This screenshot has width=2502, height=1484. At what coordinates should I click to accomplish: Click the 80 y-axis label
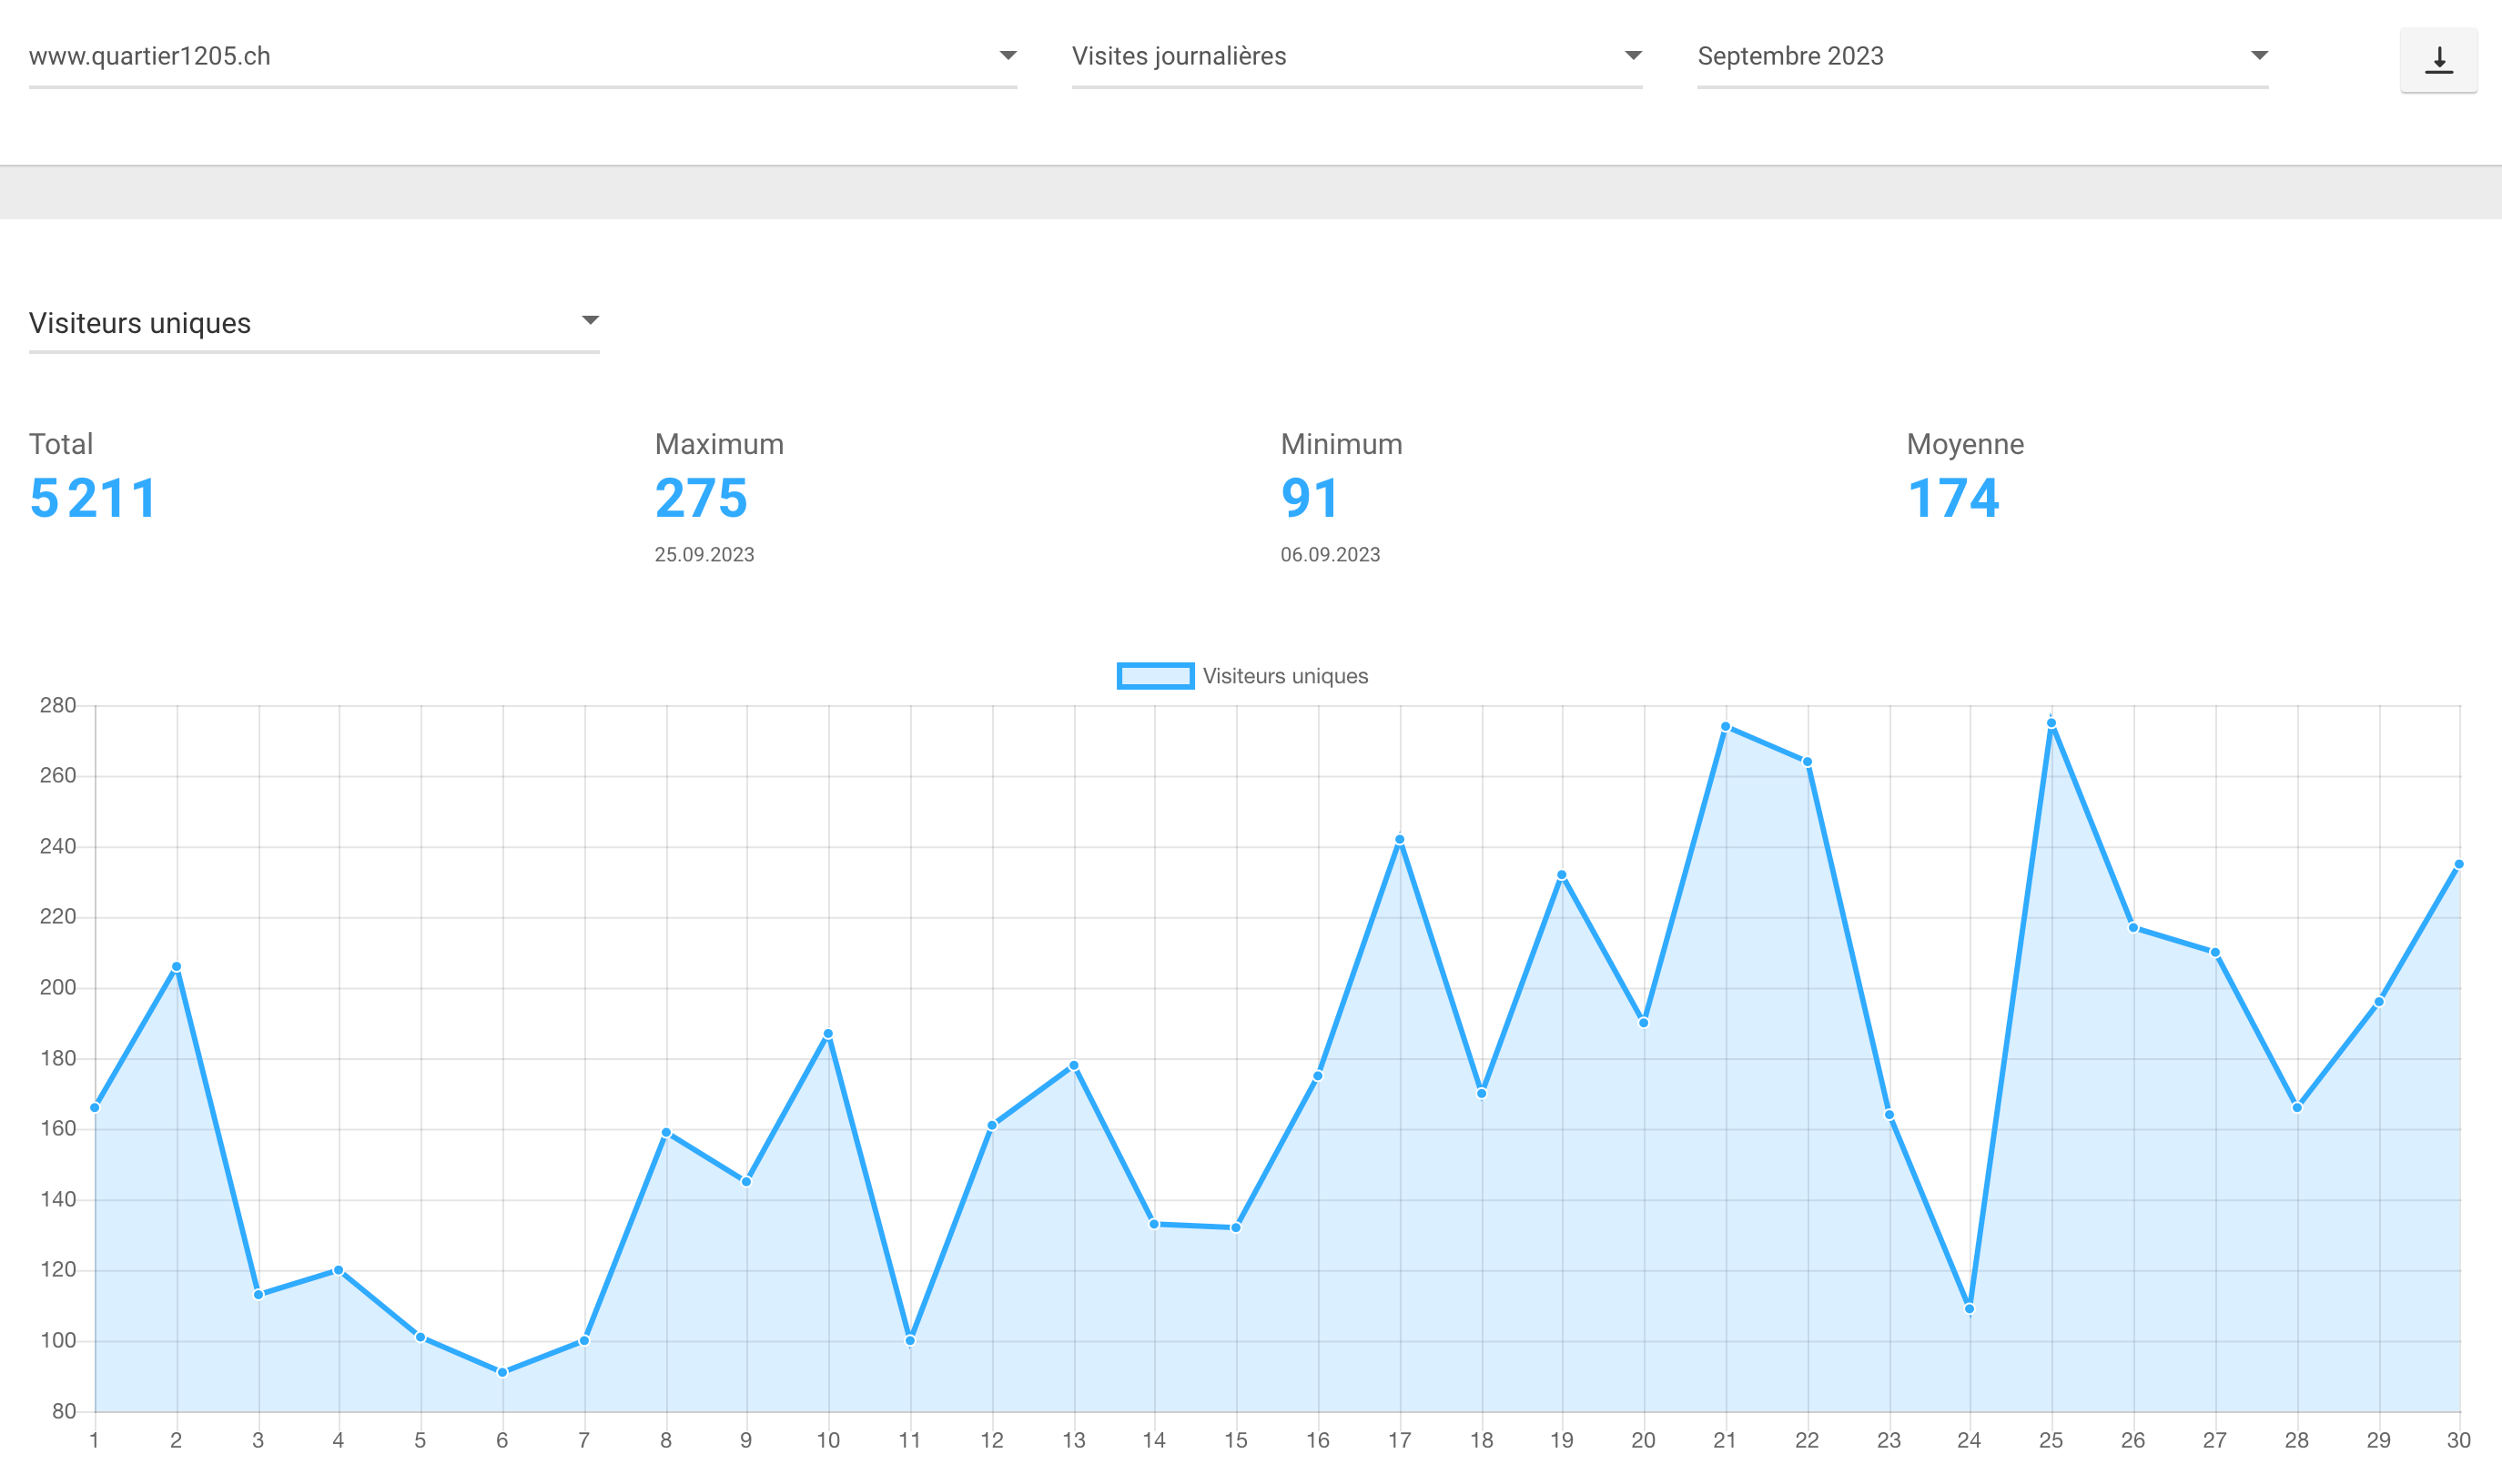64,1411
